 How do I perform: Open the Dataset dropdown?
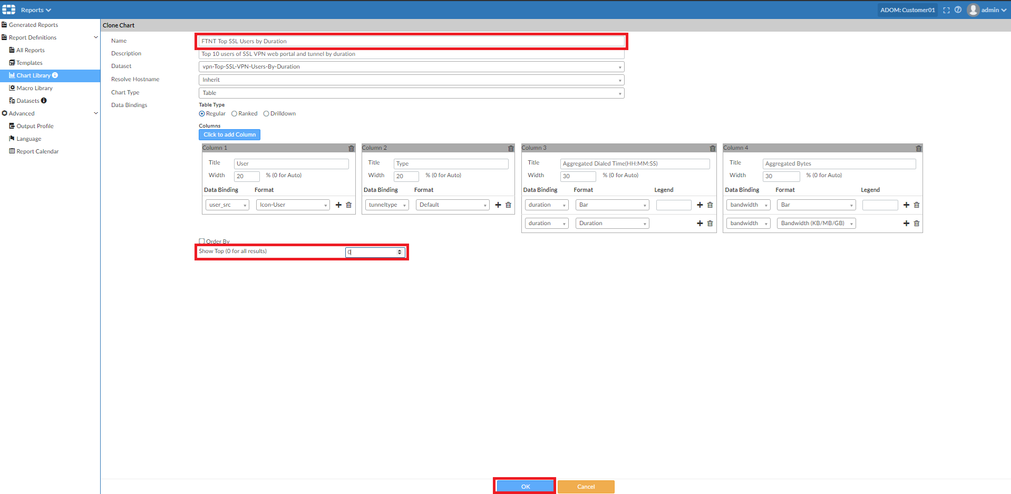pyautogui.click(x=411, y=67)
